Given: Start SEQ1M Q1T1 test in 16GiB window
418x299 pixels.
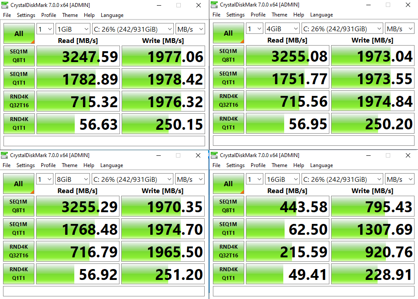Looking at the screenshot, I should tap(228, 229).
